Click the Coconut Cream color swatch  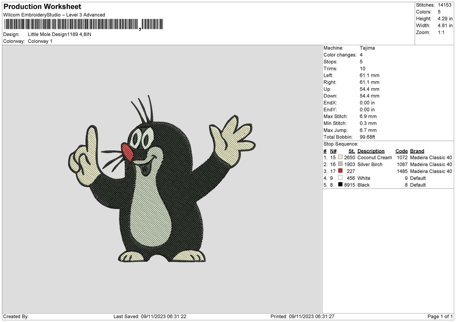point(340,157)
